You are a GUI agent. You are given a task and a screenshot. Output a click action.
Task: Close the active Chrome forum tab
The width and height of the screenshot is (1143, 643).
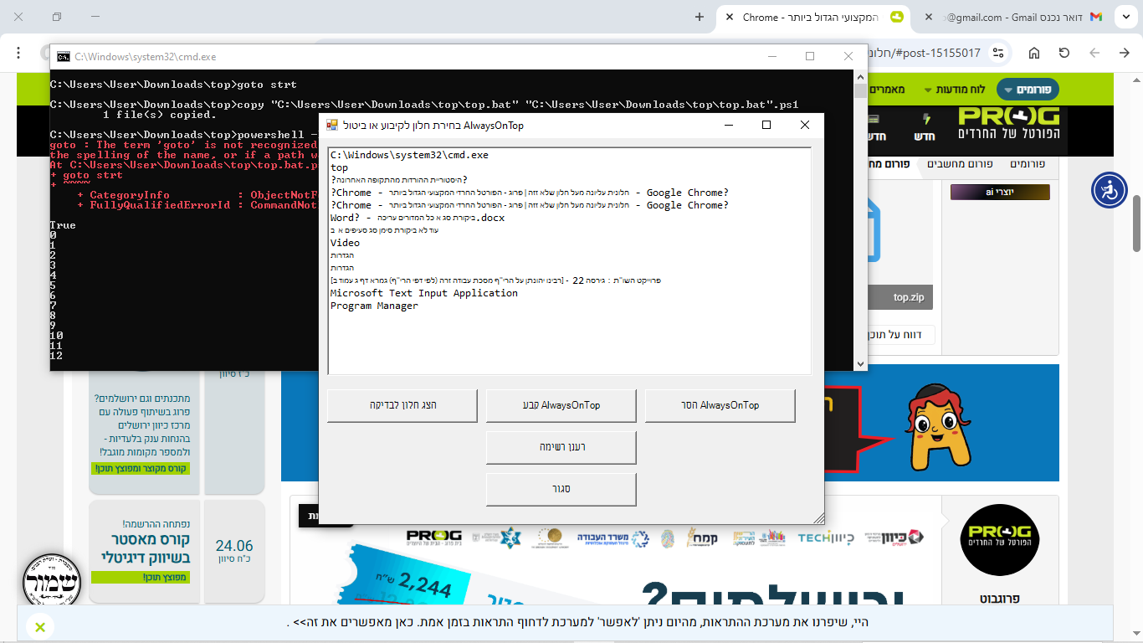tap(730, 17)
